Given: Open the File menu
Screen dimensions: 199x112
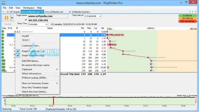Looking at the screenshot, I should (x=5, y=8).
